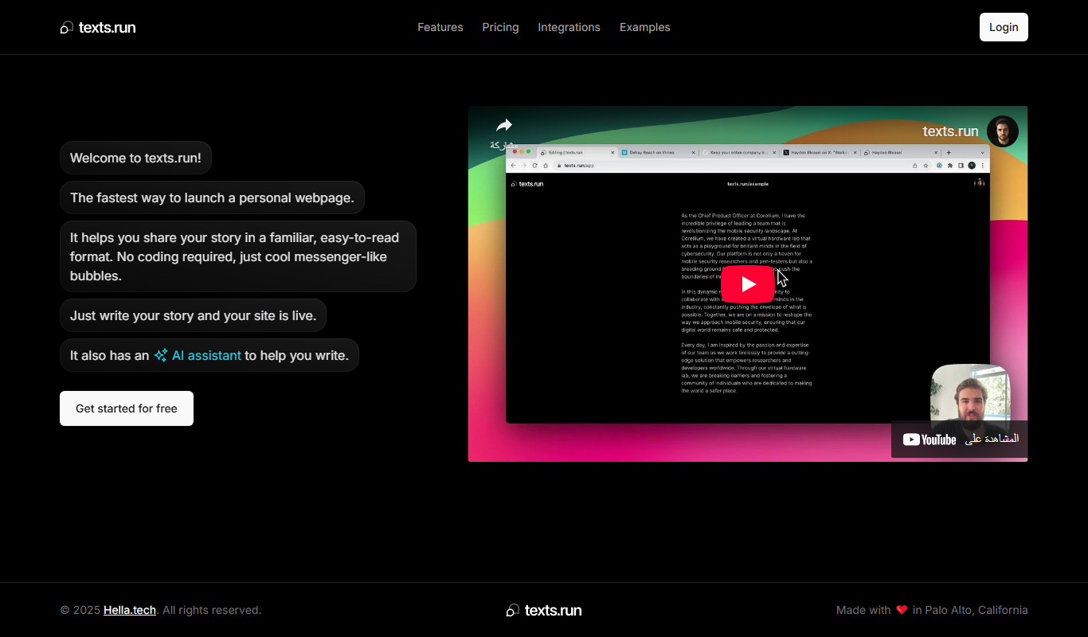The height and width of the screenshot is (637, 1088).
Task: Go to Integrations section
Action: [x=569, y=27]
